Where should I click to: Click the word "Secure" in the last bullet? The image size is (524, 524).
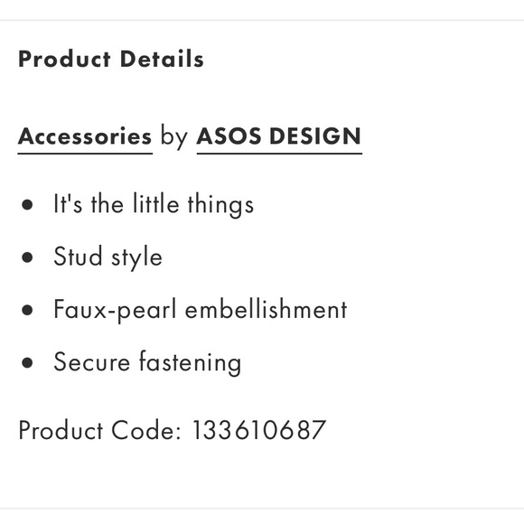tap(91, 362)
